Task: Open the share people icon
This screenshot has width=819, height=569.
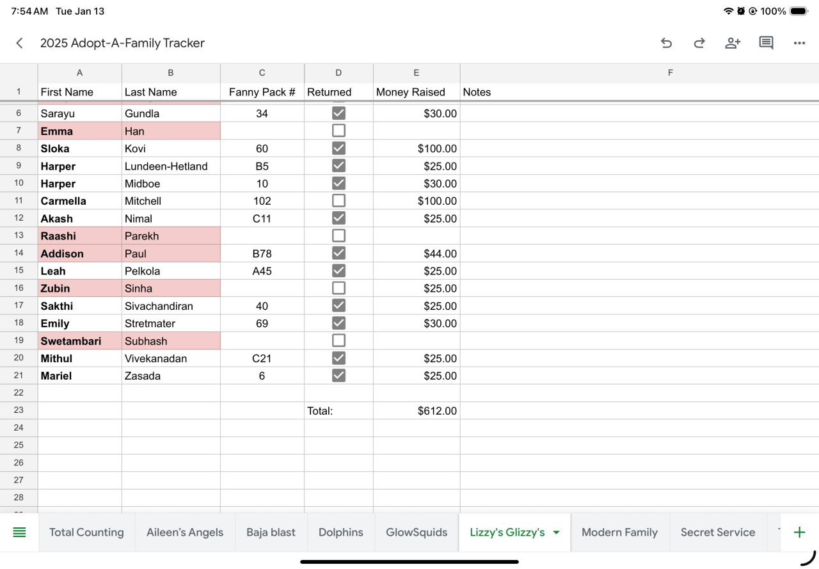Action: 733,43
